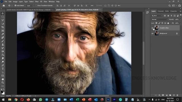
Task: Select the Eraser tool
Action: click(x=3, y=52)
